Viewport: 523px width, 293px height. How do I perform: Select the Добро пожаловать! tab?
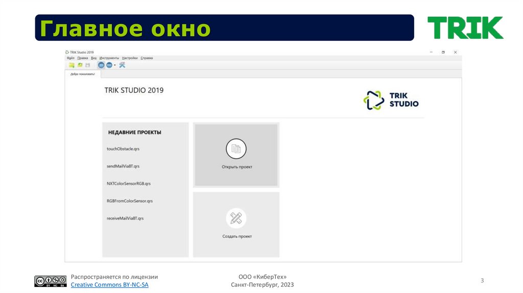pos(83,74)
